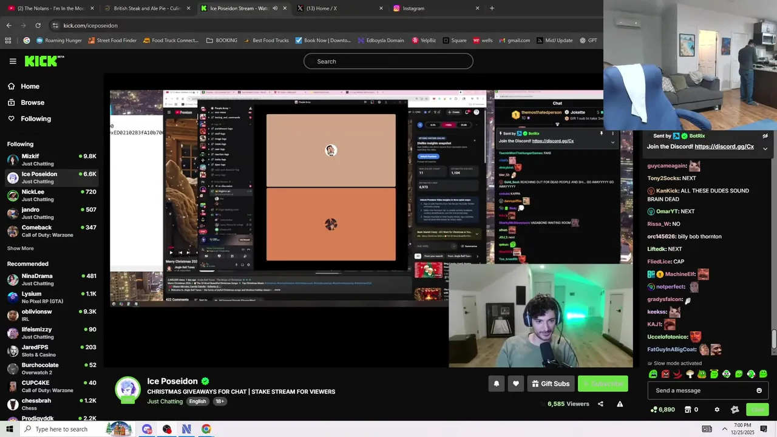Open jandro's channel in sidebar
Image resolution: width=777 pixels, height=437 pixels.
(x=52, y=213)
